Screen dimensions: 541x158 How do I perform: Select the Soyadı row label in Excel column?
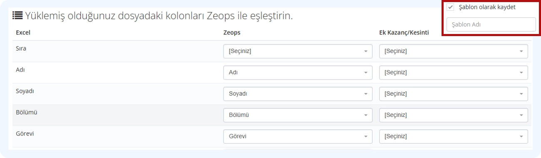25,91
